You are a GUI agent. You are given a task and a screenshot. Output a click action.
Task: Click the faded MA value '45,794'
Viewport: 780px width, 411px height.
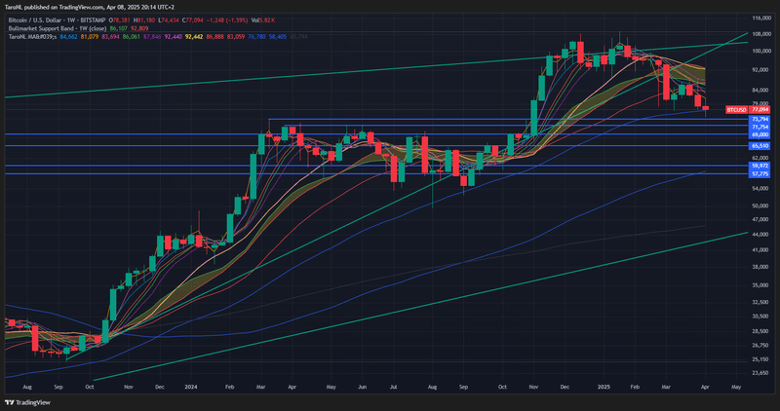pos(298,37)
